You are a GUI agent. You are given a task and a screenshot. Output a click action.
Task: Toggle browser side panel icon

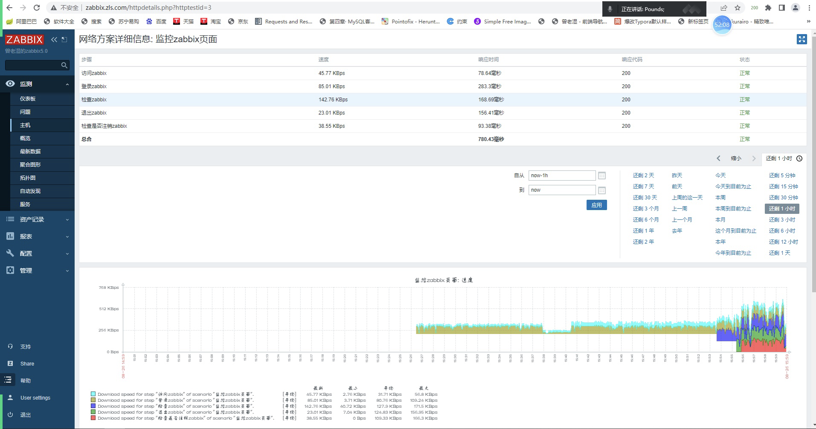(782, 8)
